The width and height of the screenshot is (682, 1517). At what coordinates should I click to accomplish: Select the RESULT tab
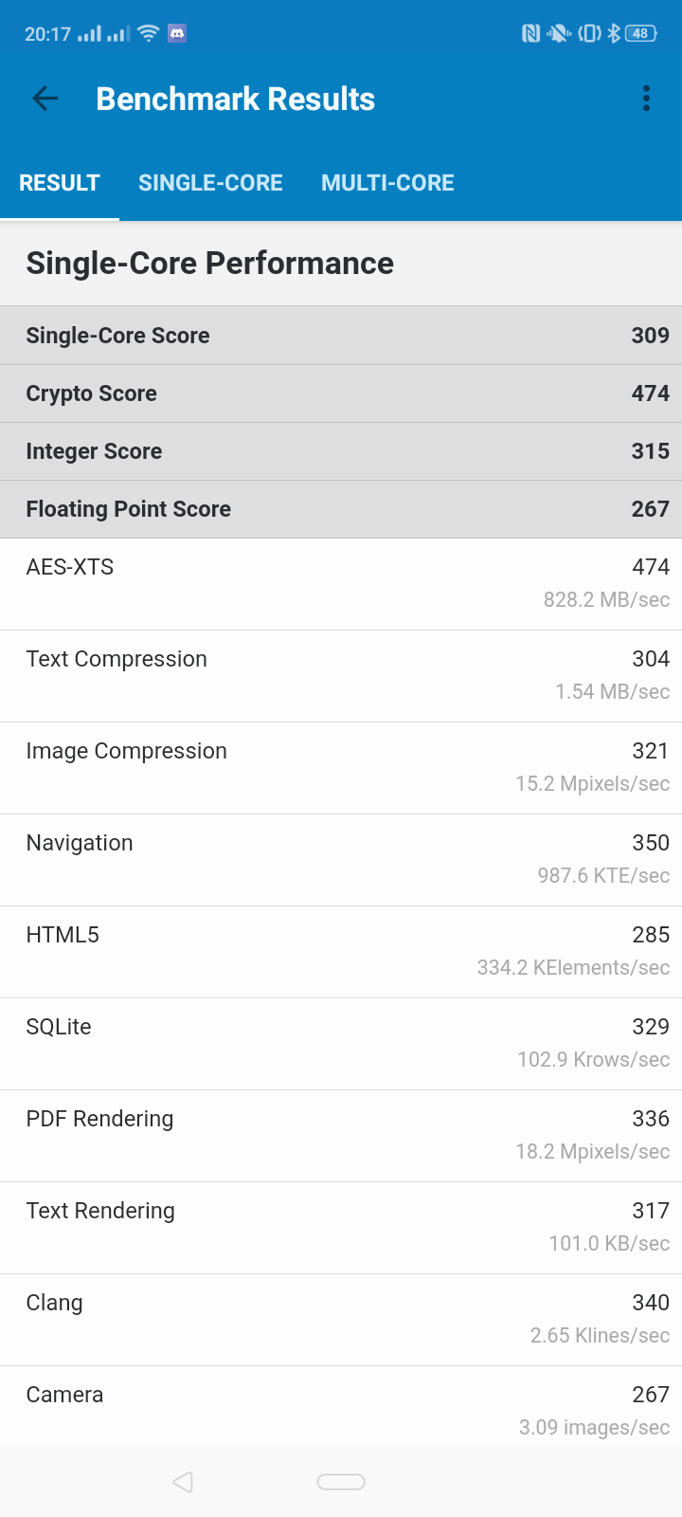pos(60,183)
